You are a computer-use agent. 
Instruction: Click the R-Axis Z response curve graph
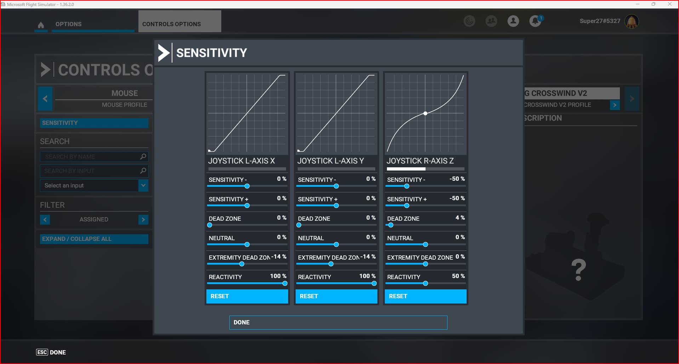coord(426,113)
